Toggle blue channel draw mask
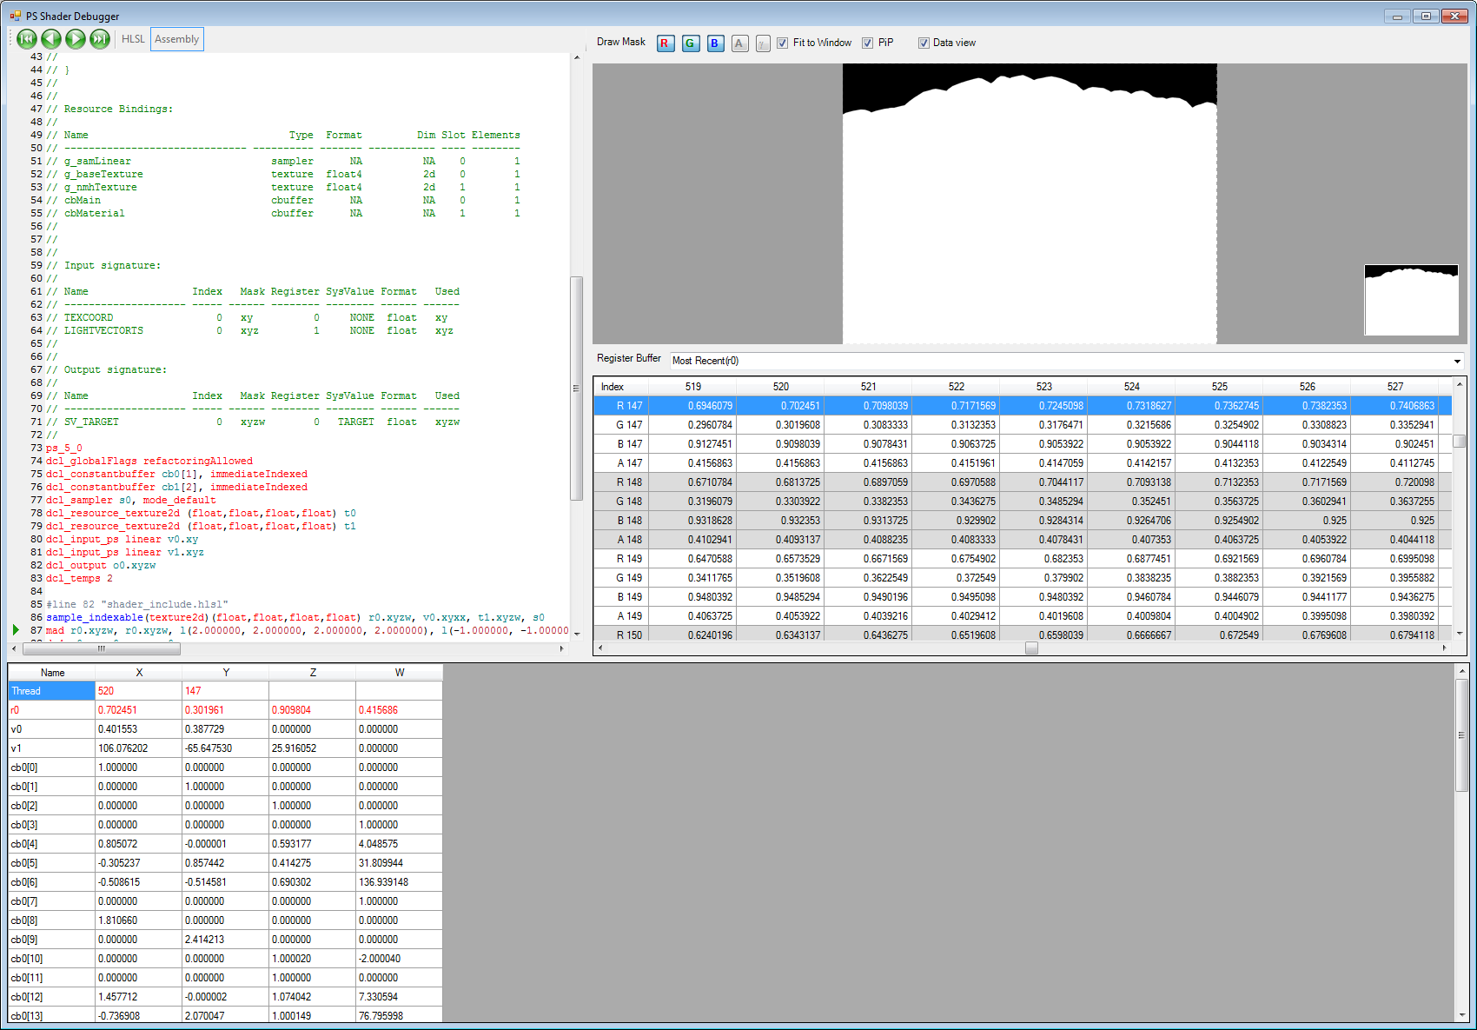 click(x=715, y=43)
